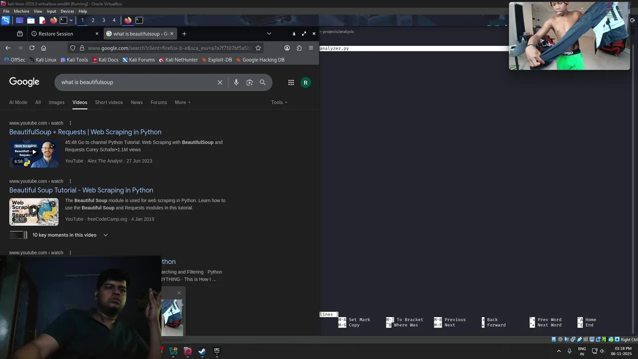This screenshot has width=638, height=359.
Task: Switch to Short videos results tab
Action: 109,102
